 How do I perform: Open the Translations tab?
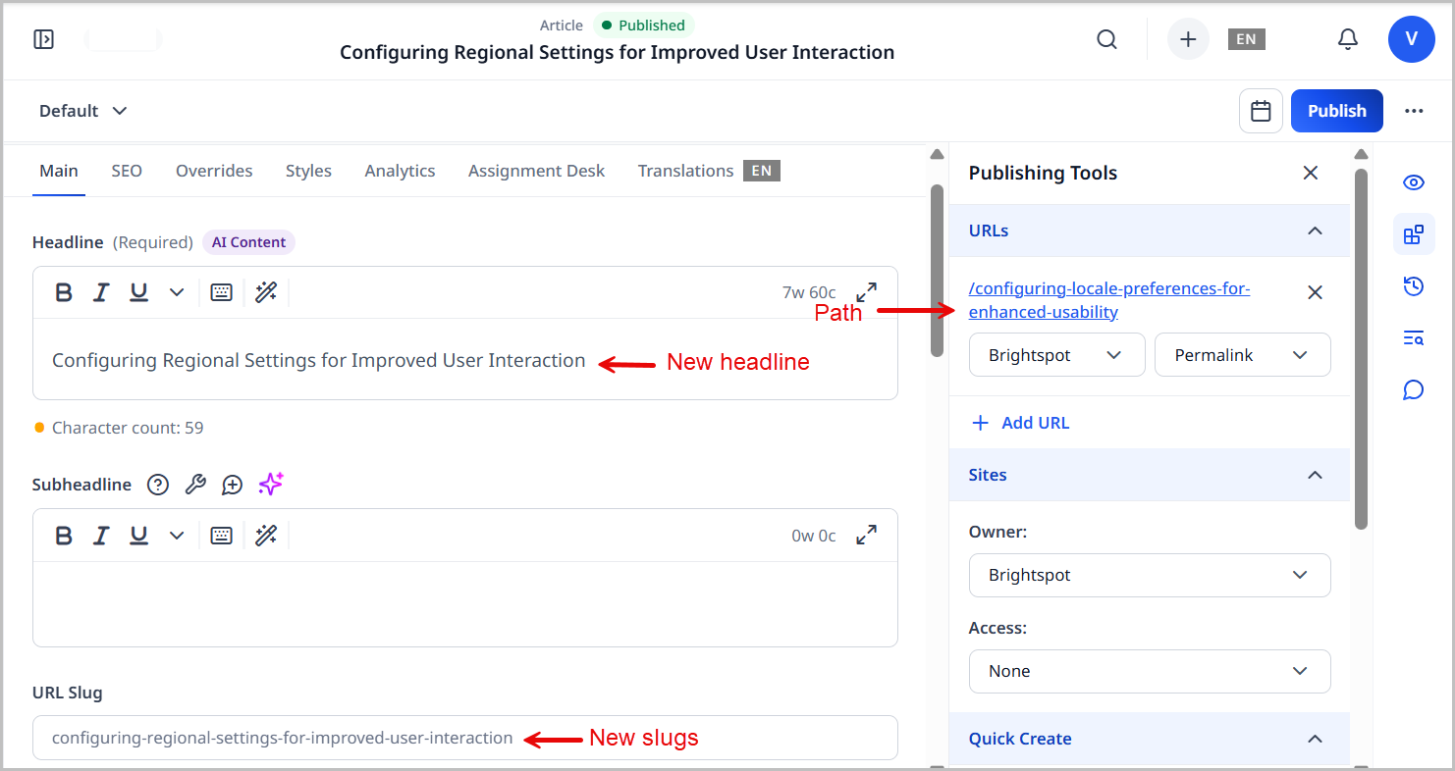point(685,171)
